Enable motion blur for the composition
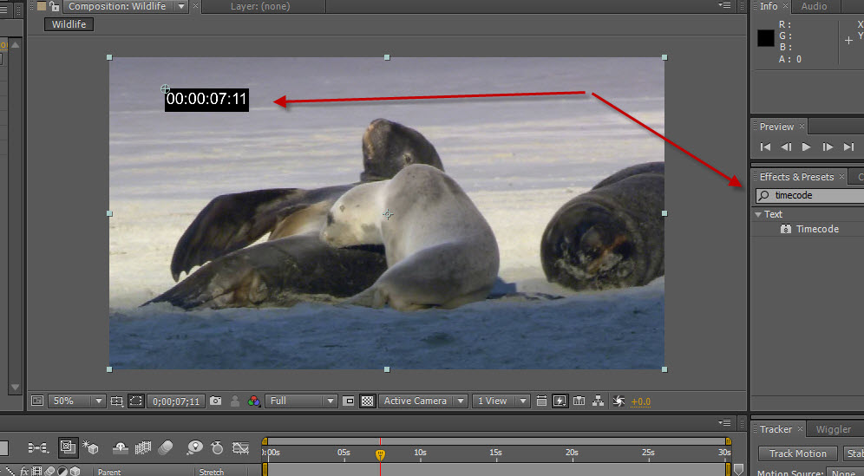This screenshot has height=476, width=864. [166, 448]
